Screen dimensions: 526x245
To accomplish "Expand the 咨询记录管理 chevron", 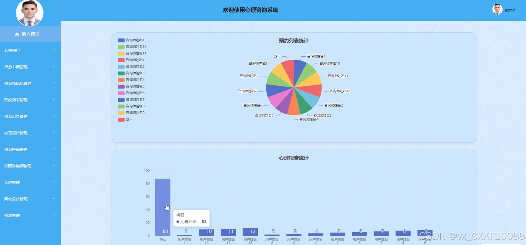I will [x=54, y=116].
